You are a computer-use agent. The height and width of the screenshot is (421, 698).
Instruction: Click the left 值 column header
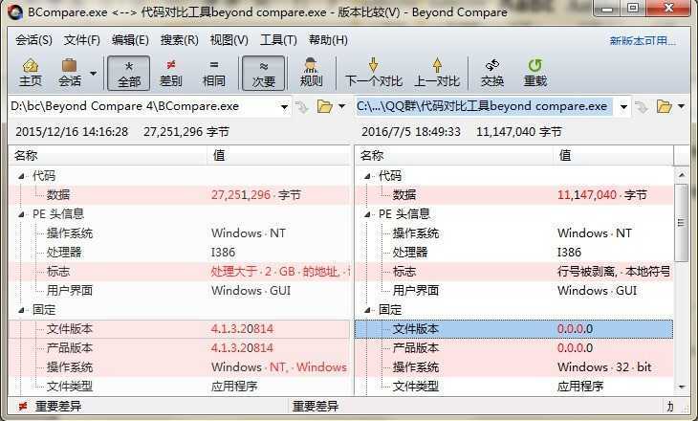pyautogui.click(x=278, y=155)
